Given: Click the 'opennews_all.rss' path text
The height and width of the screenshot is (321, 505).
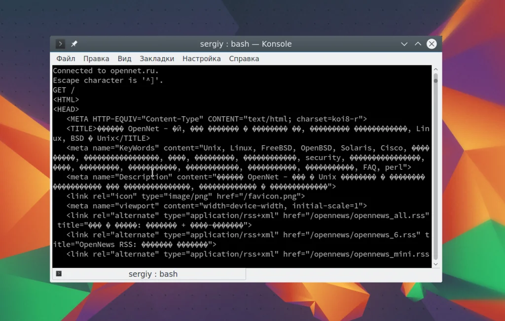Looking at the screenshot, I should click(x=390, y=216).
